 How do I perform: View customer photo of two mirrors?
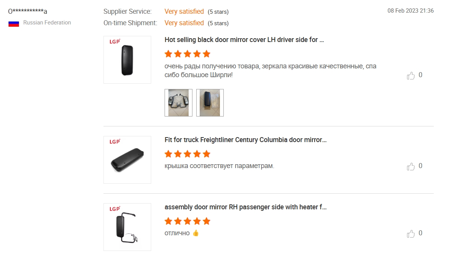coord(178,103)
